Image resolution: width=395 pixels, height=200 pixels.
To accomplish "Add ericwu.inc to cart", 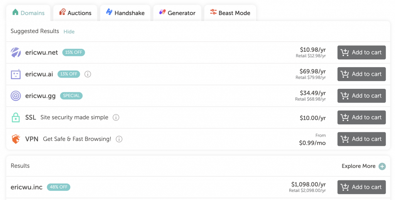I will click(361, 187).
